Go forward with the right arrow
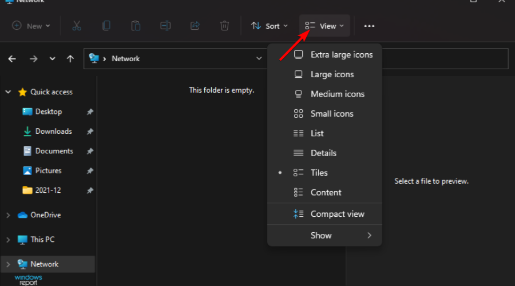Image resolution: width=515 pixels, height=286 pixels. tap(33, 59)
